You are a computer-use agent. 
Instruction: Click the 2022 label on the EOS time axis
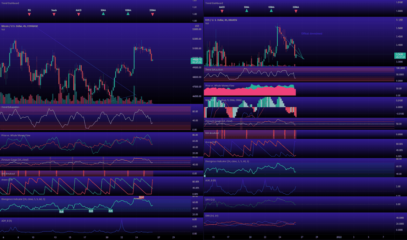click(339, 237)
